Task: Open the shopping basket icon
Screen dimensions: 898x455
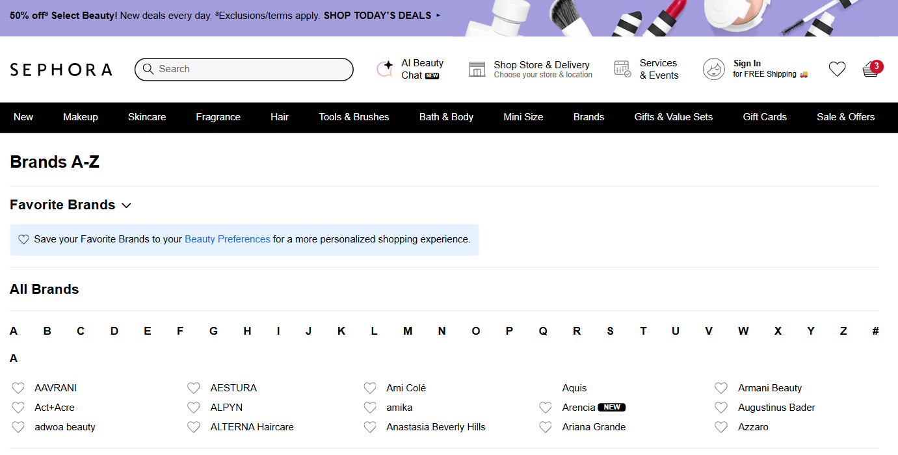Action: [871, 70]
